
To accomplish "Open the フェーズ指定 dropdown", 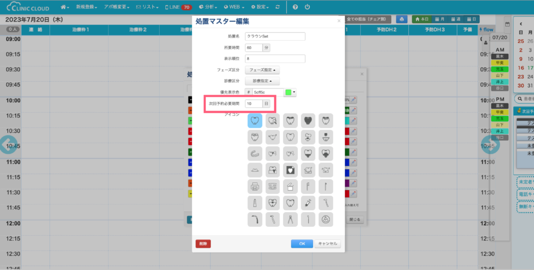I will pyautogui.click(x=263, y=70).
